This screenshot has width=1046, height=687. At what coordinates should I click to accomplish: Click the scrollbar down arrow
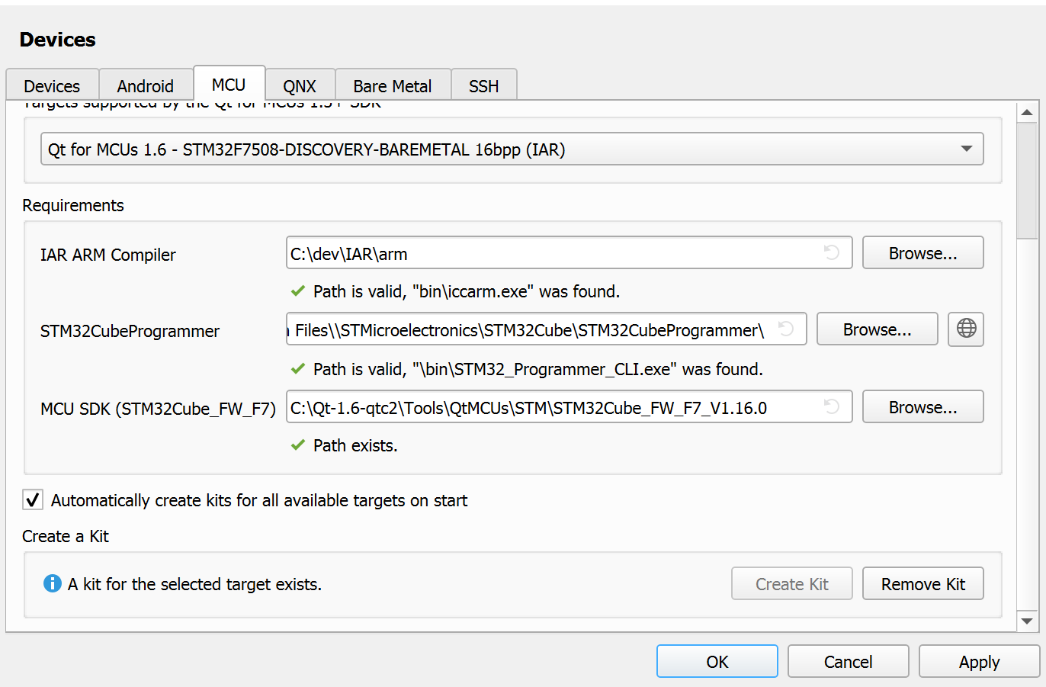click(1027, 621)
